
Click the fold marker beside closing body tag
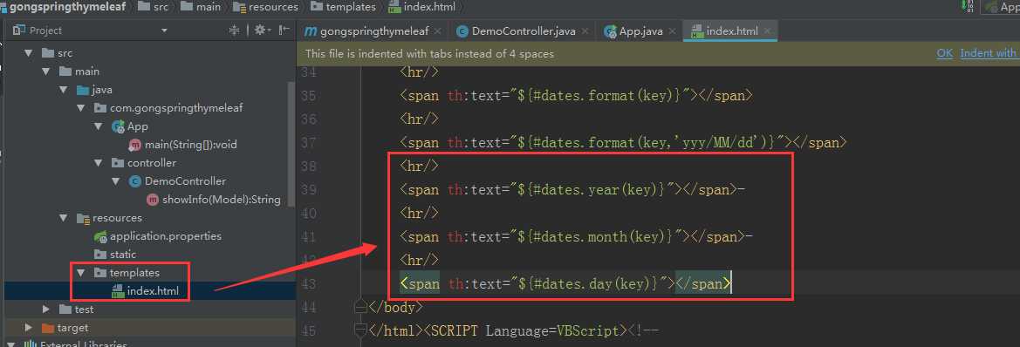coord(360,307)
